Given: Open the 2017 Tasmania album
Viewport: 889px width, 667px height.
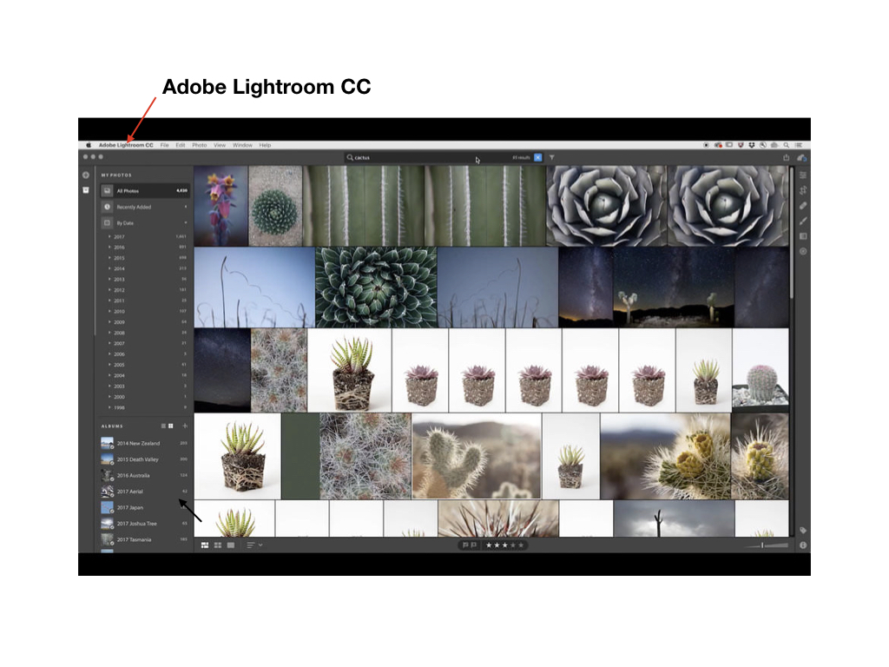Looking at the screenshot, I should (x=145, y=539).
